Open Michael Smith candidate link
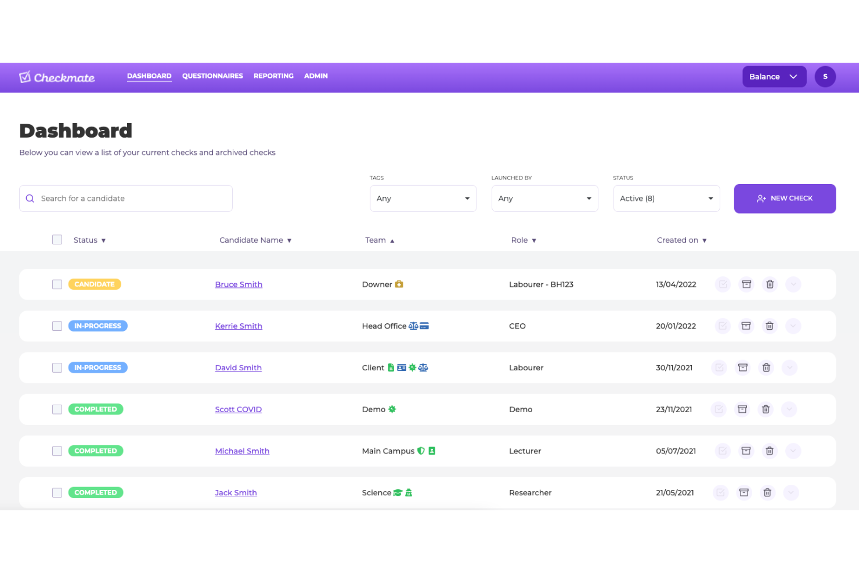The height and width of the screenshot is (573, 859). 242,451
